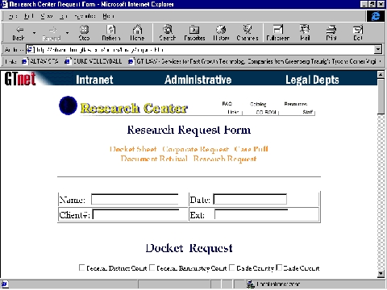Open the DUKE VOLLEYBALL link in the Links bar
This screenshot has width=387, height=290.
click(94, 61)
